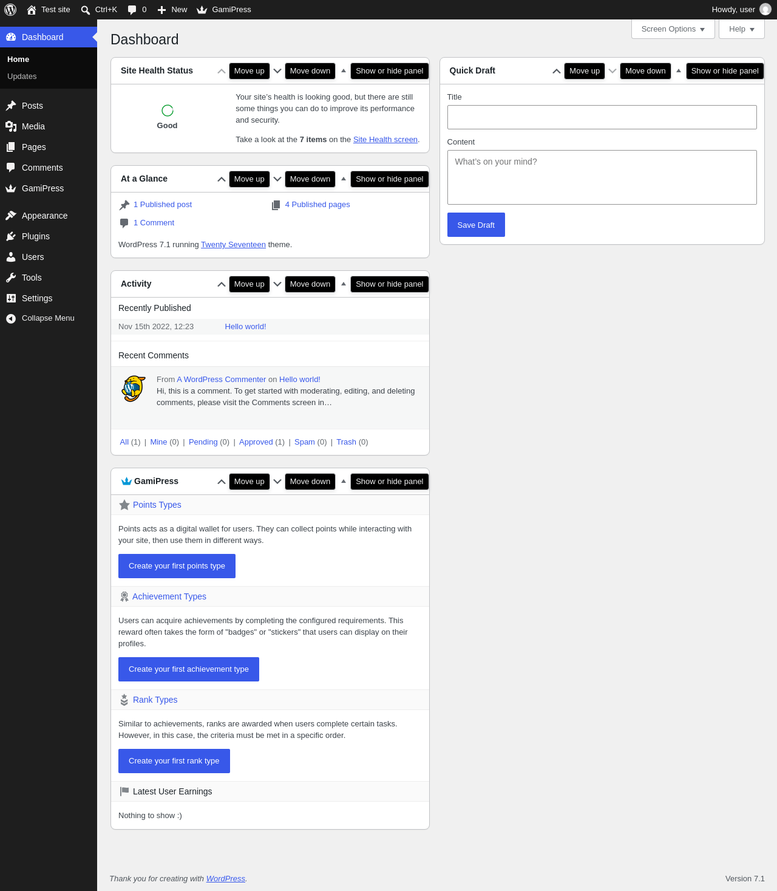777x891 pixels.
Task: Click the Plugins plug icon in sidebar
Action: 11,236
